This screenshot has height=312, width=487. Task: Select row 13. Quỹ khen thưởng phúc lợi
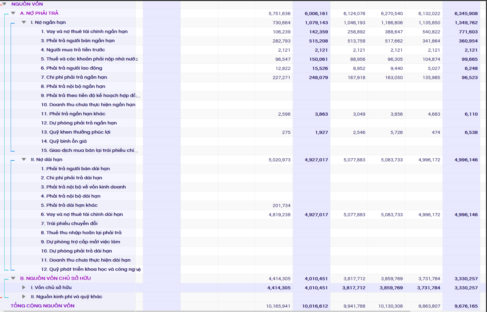(75, 132)
